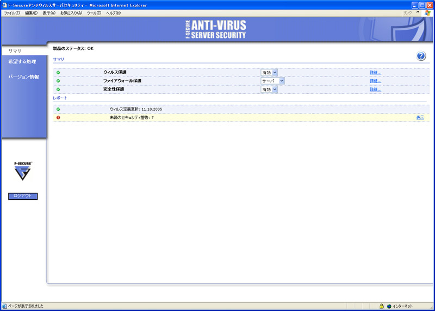Screen dimensions: 435x311
Task: Open 詳細 link for ファイアウォール保護
Action: [375, 81]
